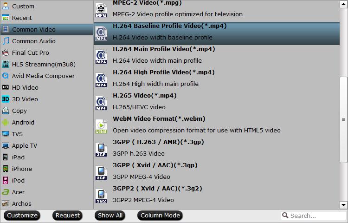Viewport: 348px width, 223px height.
Task: Click the Common Audio music note icon
Action: [x=6, y=41]
